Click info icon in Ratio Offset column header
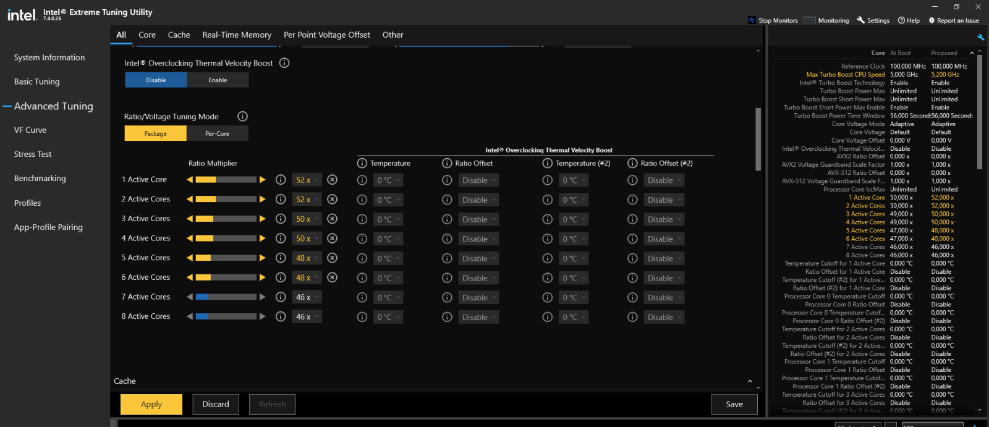Image resolution: width=989 pixels, height=427 pixels. (x=447, y=163)
